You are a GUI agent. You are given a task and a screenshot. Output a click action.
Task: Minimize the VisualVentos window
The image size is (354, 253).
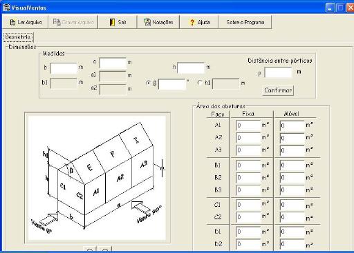tap(330, 8)
